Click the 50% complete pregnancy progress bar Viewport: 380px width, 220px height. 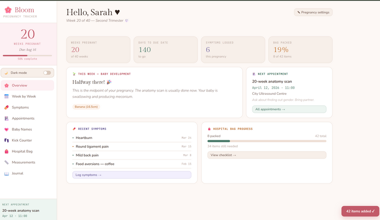click(x=28, y=55)
